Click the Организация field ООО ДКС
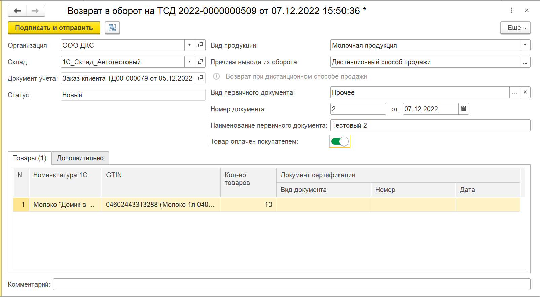 [x=122, y=45]
